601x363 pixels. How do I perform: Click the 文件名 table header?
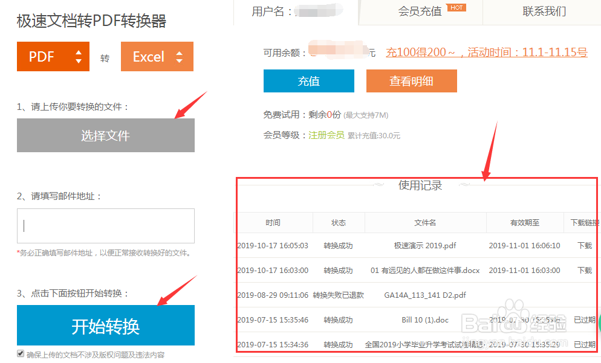point(425,222)
